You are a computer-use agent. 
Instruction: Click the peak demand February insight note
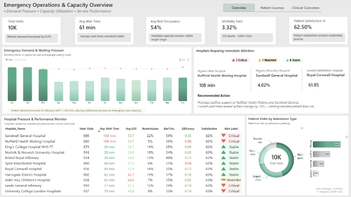click(76, 110)
